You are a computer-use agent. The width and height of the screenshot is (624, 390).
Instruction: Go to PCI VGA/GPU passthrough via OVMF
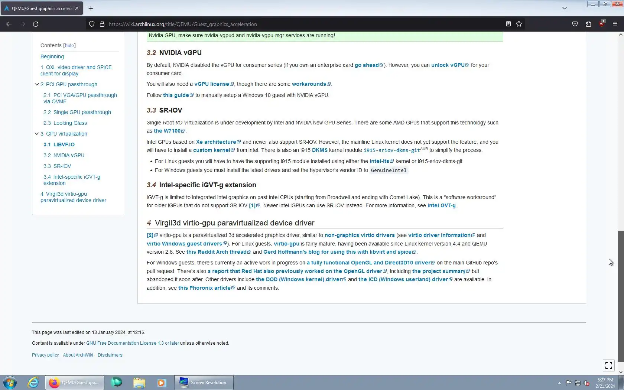click(80, 98)
